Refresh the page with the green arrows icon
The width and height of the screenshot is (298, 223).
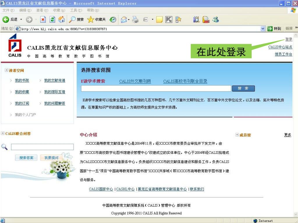pyautogui.click(x=52, y=19)
